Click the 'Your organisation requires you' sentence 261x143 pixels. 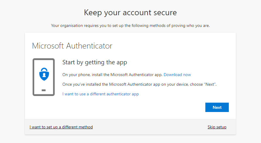click(130, 25)
